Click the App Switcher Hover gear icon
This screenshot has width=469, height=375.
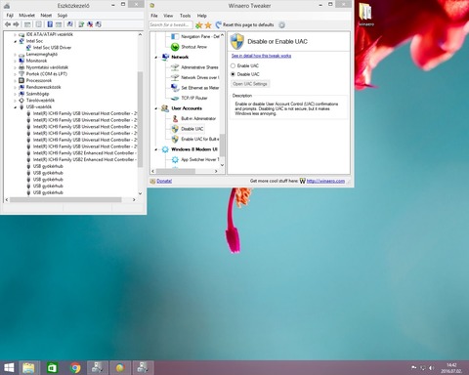coord(175,159)
